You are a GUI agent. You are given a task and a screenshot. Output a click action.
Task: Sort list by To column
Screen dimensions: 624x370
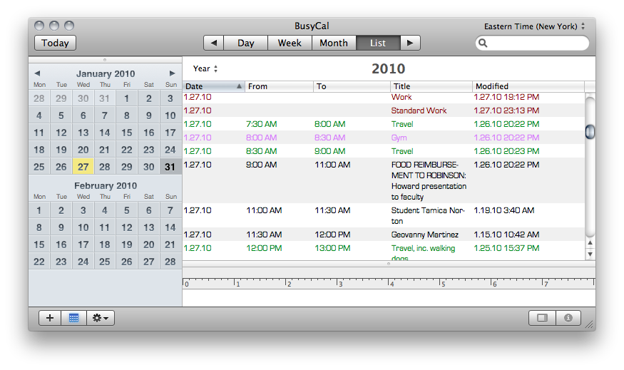[x=352, y=86]
